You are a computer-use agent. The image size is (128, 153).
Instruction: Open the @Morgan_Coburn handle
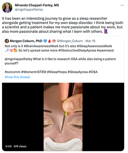pyautogui.click(x=70, y=41)
